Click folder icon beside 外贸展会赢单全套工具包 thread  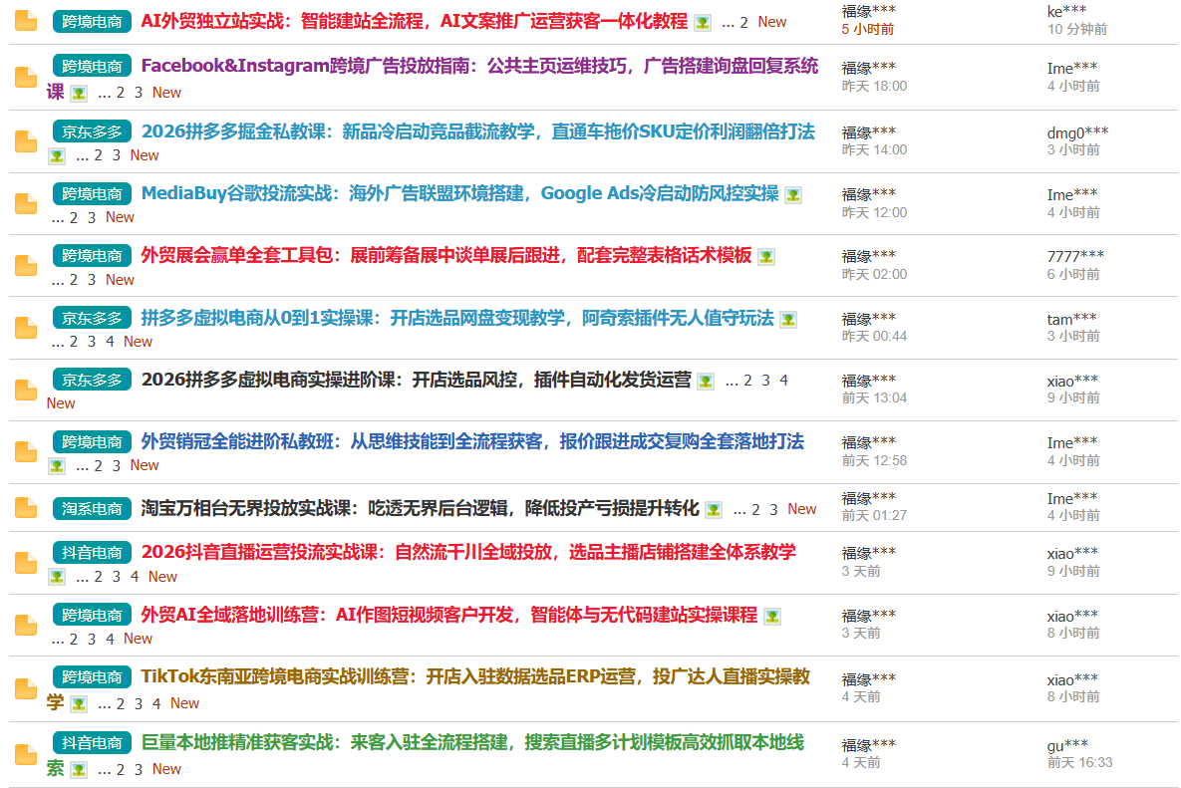point(26,266)
